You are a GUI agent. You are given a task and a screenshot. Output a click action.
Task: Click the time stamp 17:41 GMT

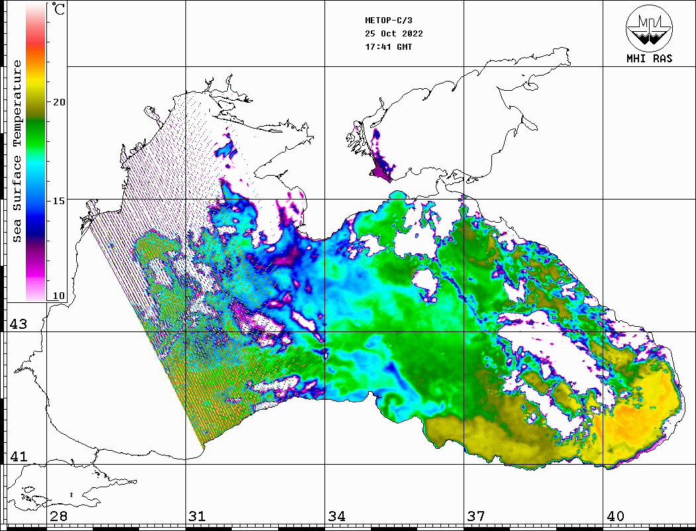[x=388, y=46]
